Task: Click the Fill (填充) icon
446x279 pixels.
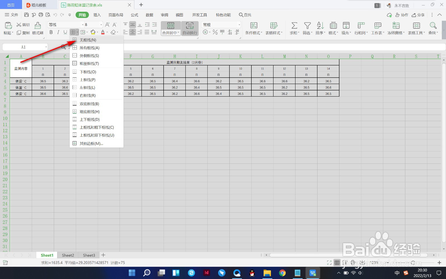Action: coord(346,26)
